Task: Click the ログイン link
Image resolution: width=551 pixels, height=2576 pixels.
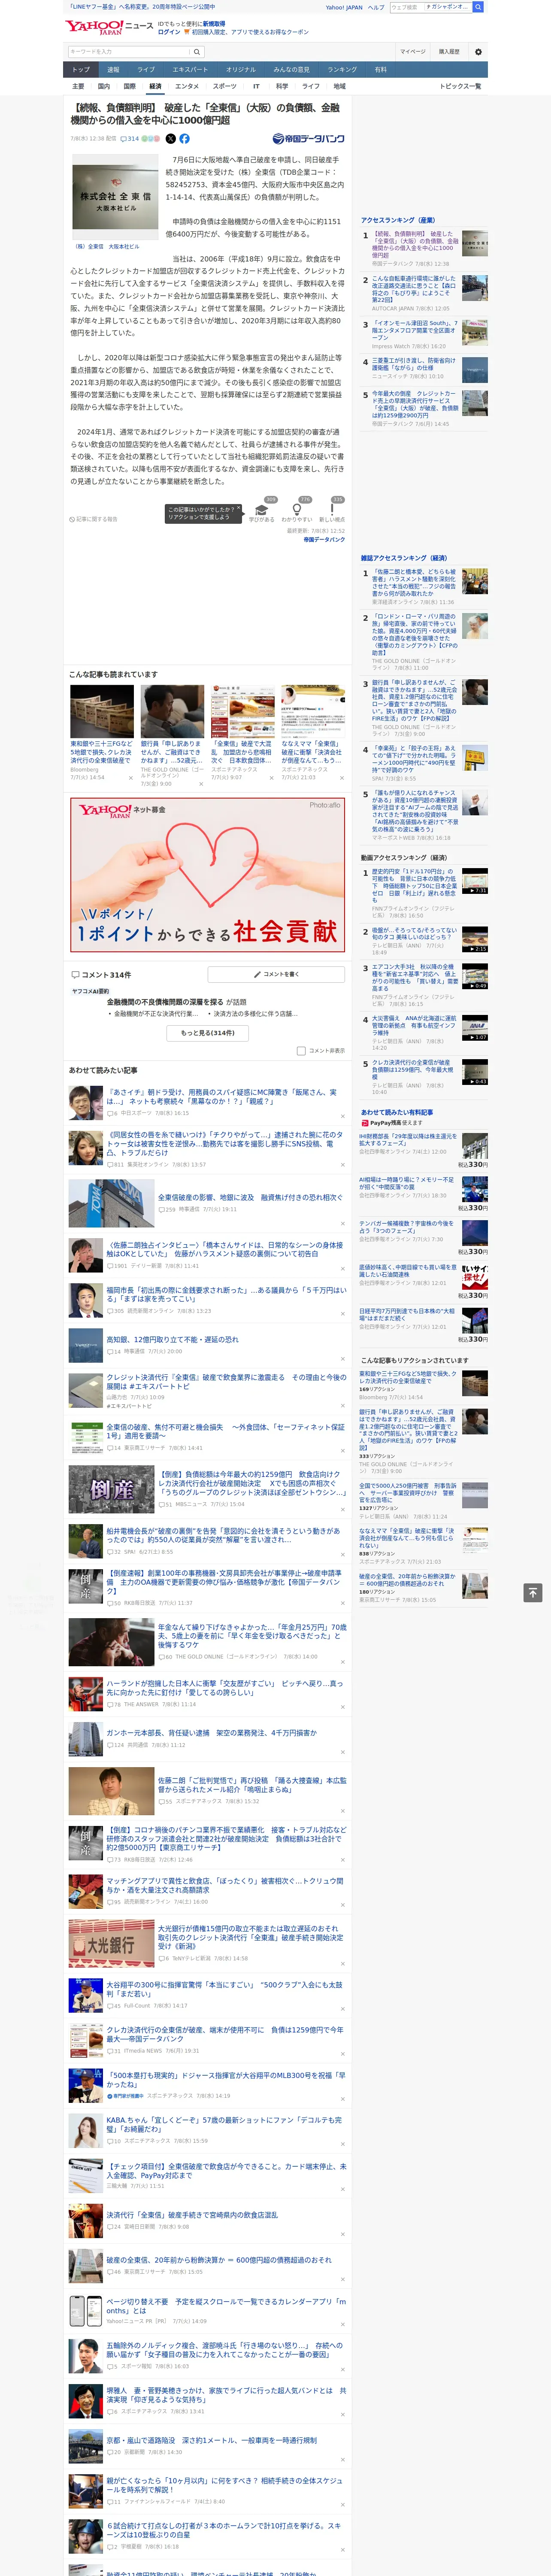Action: (x=169, y=32)
